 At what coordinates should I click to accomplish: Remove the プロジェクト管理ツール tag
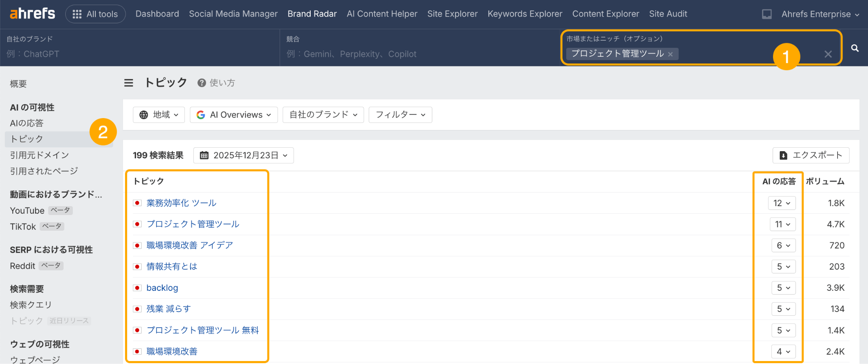[x=670, y=54]
